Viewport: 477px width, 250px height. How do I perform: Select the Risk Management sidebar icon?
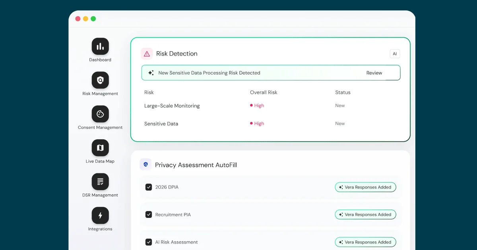point(100,80)
